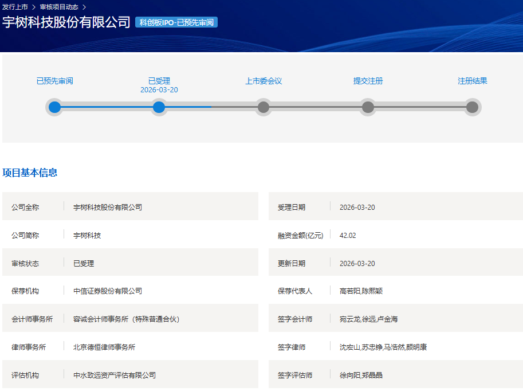This screenshot has height=391, width=523.
Task: Click the 发行上市 breadcrumb link
Action: tap(15, 7)
